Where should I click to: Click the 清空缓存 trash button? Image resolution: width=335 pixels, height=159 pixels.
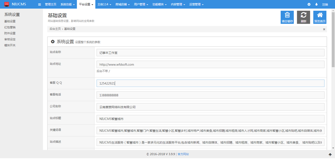click(x=287, y=17)
